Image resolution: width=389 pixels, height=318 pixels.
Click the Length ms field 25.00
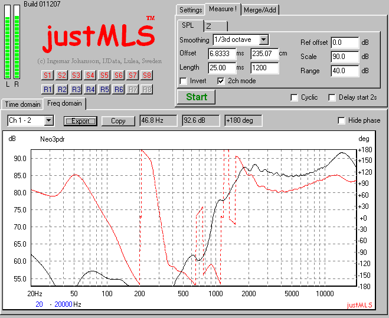[x=222, y=68]
